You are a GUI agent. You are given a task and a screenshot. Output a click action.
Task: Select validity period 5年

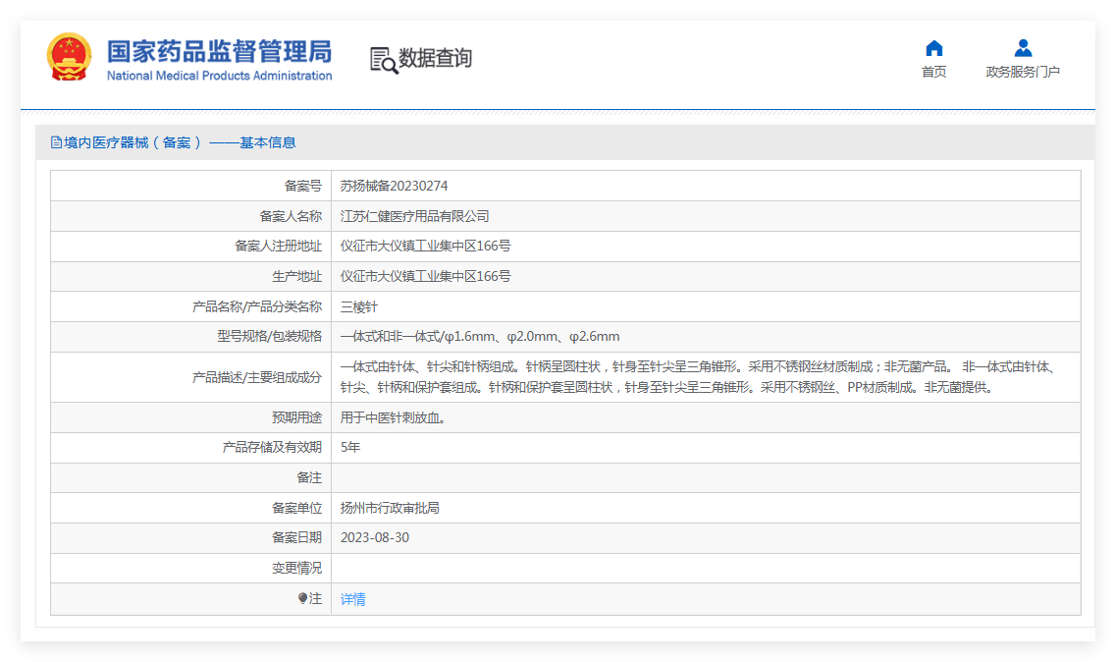pyautogui.click(x=350, y=448)
